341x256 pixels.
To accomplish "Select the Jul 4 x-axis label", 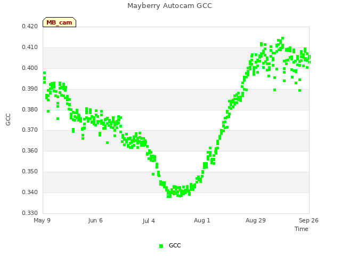I will tap(149, 221).
